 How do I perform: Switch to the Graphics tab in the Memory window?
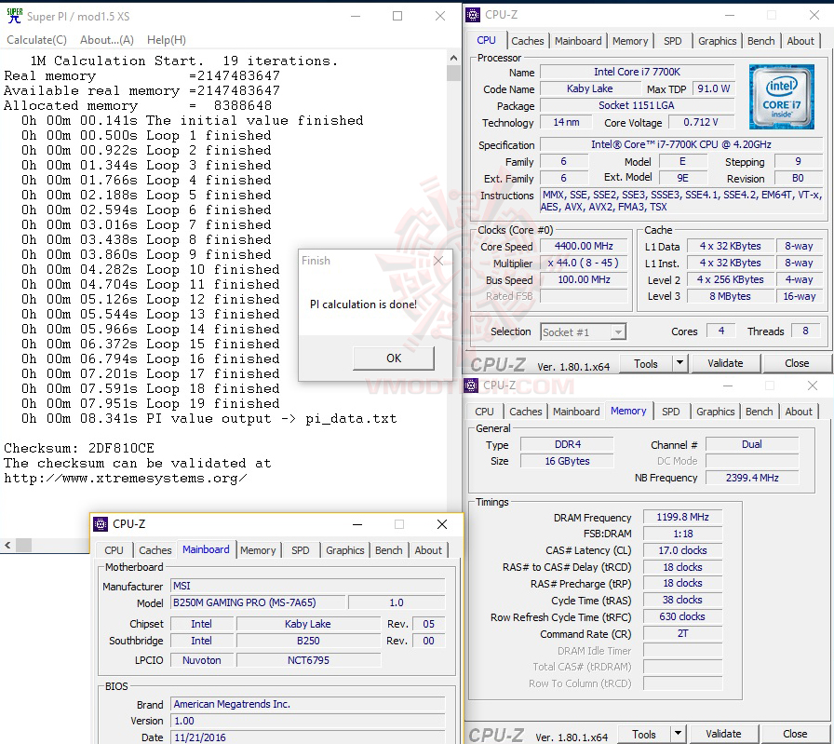click(x=715, y=411)
